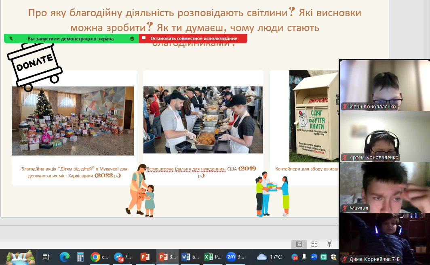Click the green tray icon next to Zoom

coord(324,257)
